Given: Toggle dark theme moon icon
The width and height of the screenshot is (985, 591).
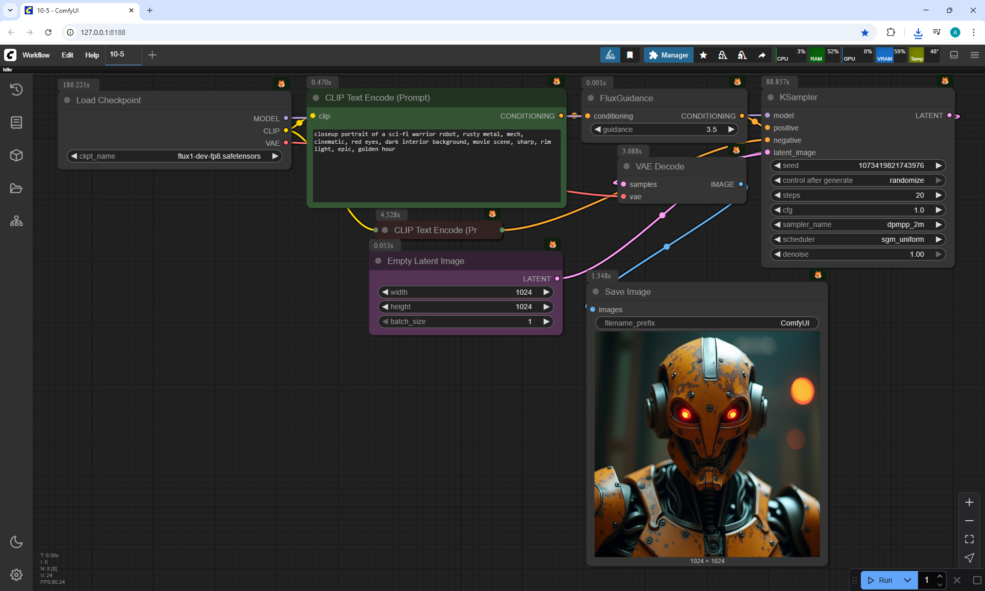Looking at the screenshot, I should 16,542.
